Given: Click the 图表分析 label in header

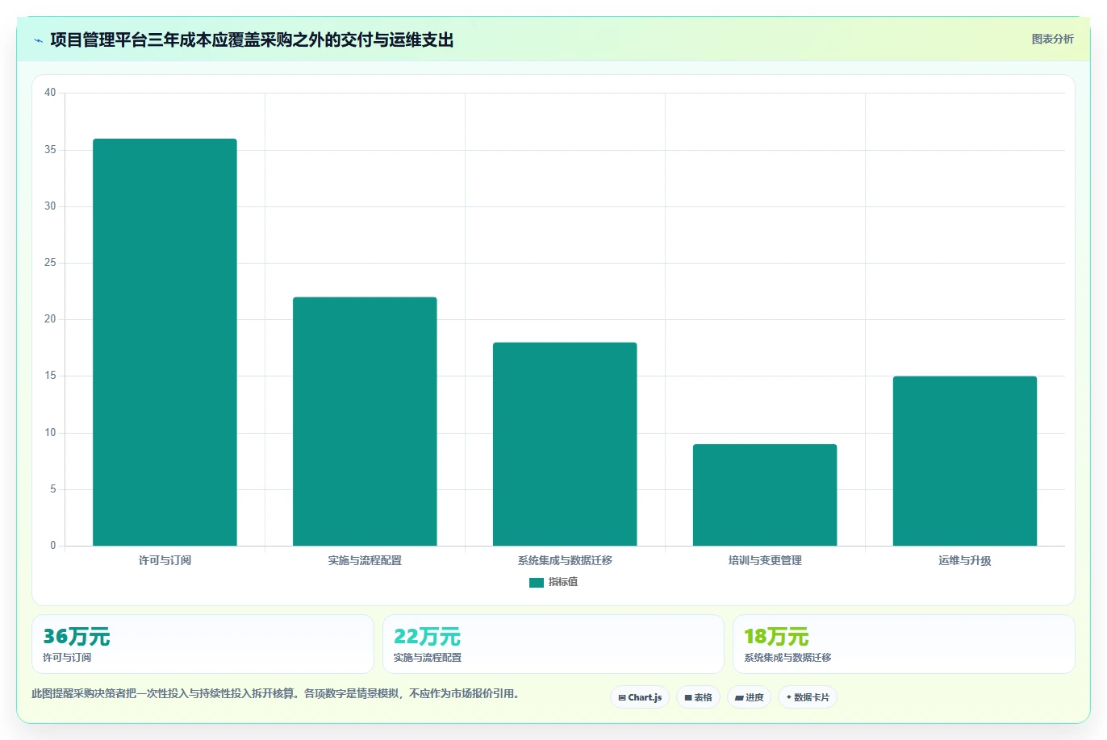Looking at the screenshot, I should (1052, 39).
